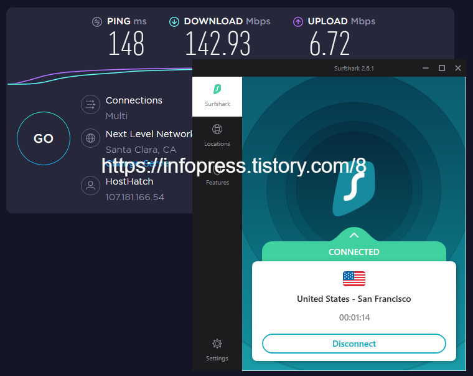Click the upload result 6.72
The image size is (473, 376).
tap(329, 44)
